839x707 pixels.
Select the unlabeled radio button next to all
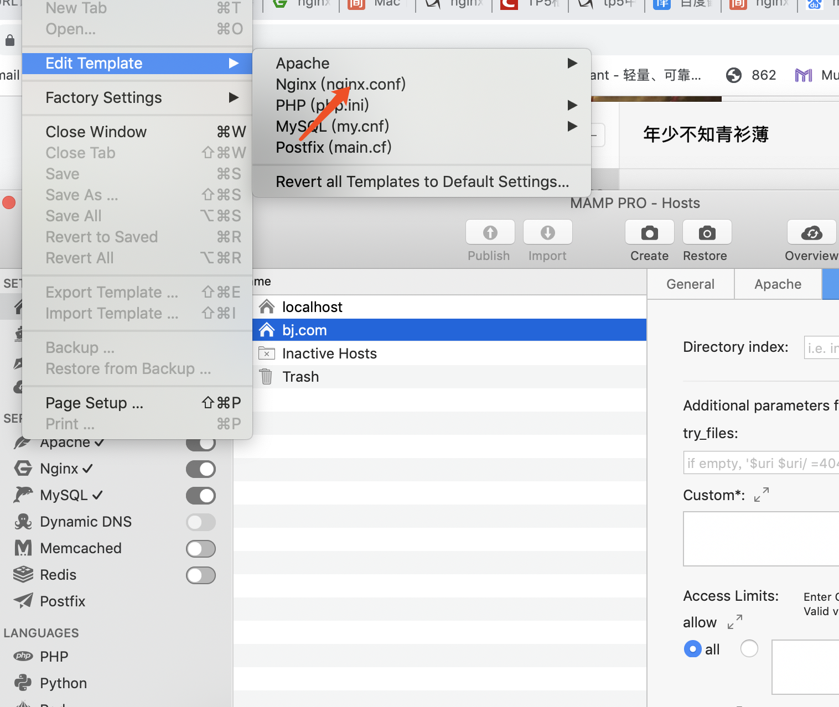tap(749, 648)
